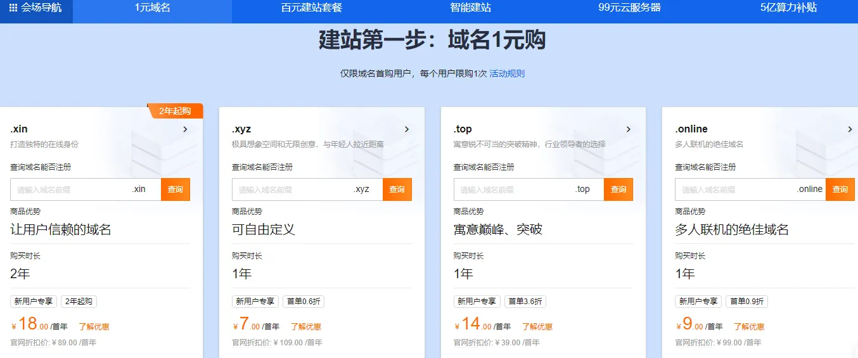
Task: Click 让用户信赖的域名 advantage text
Action: pos(61,229)
